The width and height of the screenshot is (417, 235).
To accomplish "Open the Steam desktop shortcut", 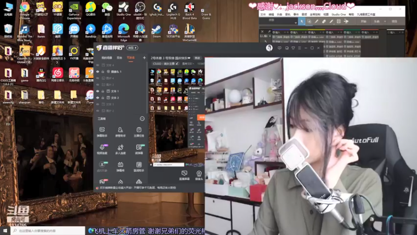I will coord(157,31).
